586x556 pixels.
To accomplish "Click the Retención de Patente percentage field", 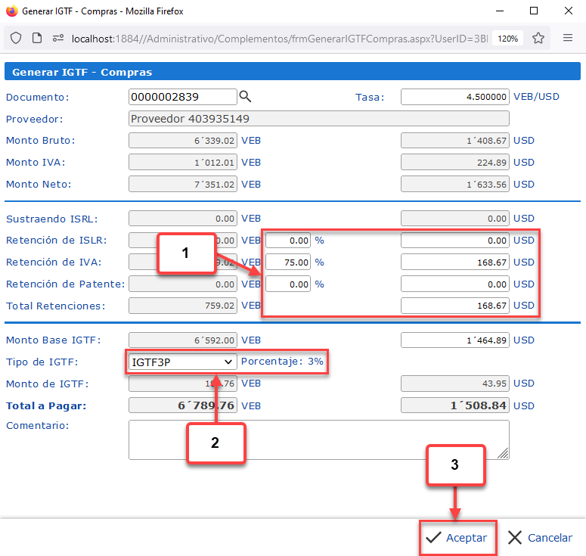I will 288,284.
